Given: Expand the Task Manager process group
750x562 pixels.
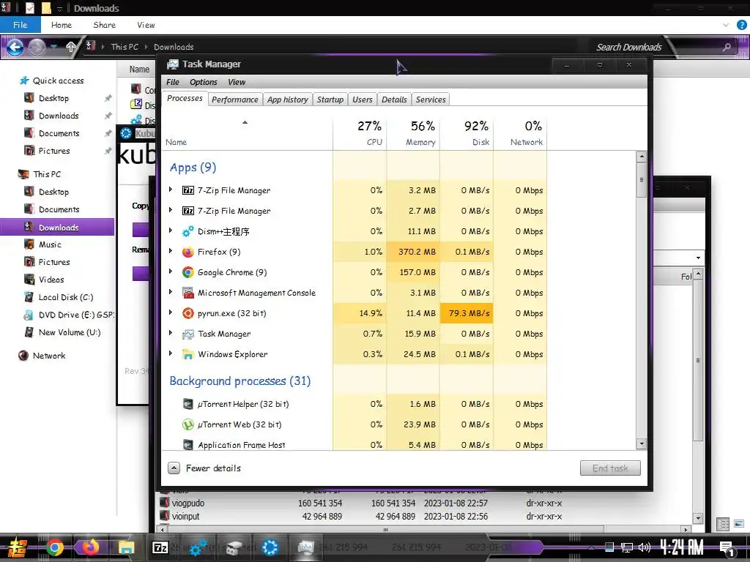Looking at the screenshot, I should click(171, 334).
